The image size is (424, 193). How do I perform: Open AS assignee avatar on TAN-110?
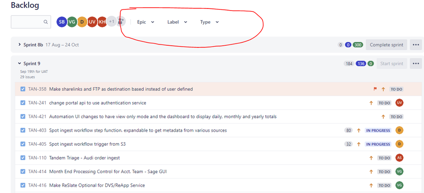point(399,158)
